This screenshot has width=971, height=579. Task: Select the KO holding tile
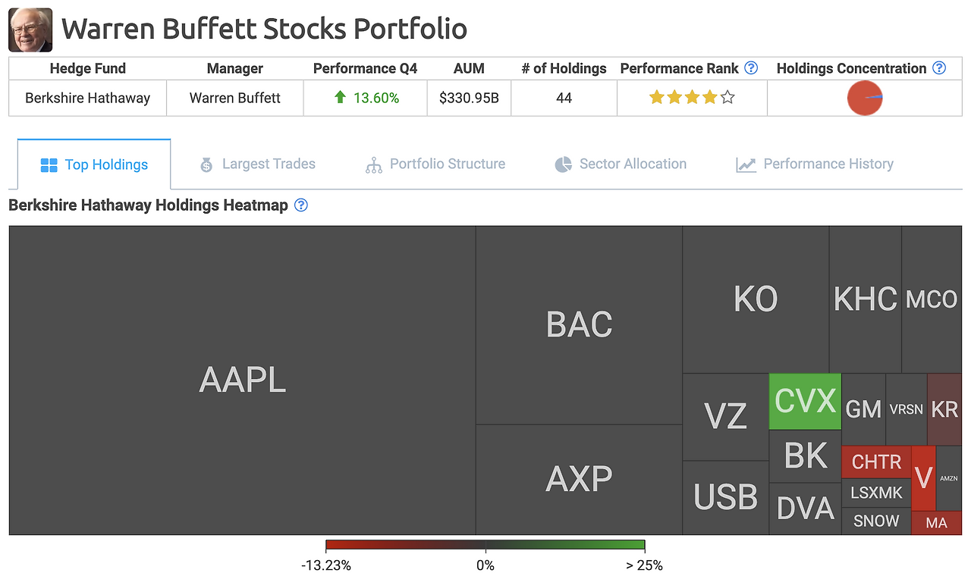[x=756, y=299]
